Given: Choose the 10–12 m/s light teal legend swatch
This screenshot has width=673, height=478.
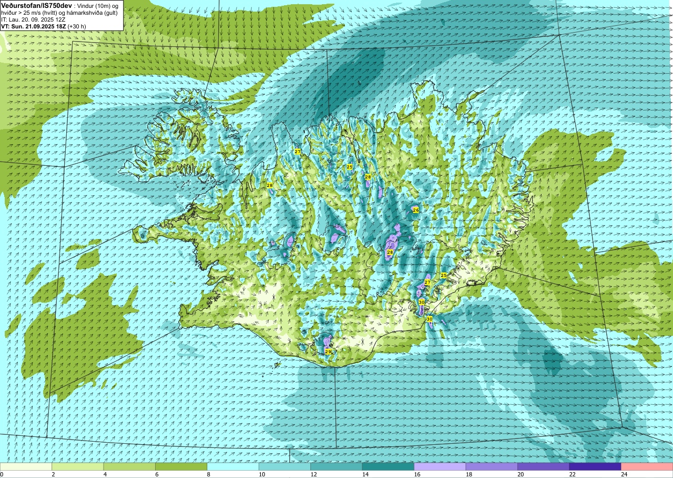Looking at the screenshot, I should [284, 466].
